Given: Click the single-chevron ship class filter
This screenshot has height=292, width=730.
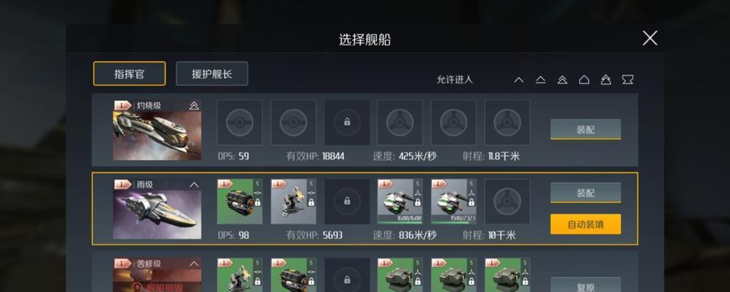Looking at the screenshot, I should pyautogui.click(x=518, y=80).
